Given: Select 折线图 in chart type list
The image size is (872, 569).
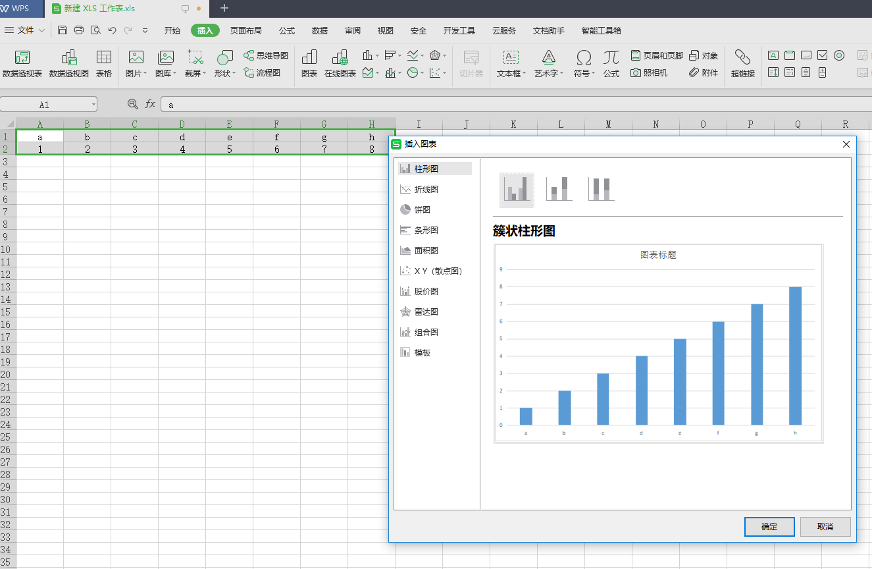Looking at the screenshot, I should (435, 189).
